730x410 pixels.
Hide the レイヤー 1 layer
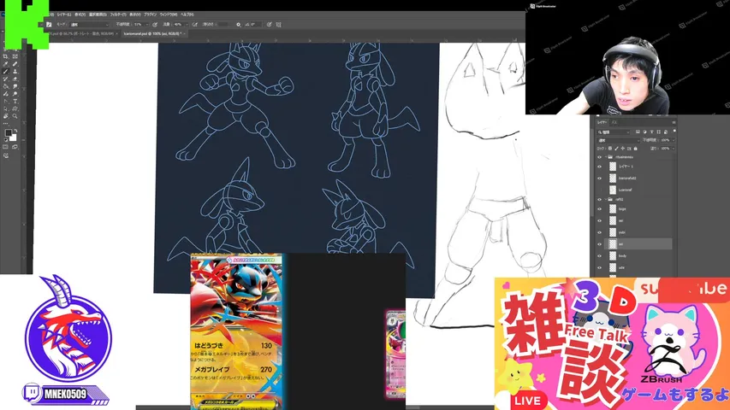(x=600, y=167)
